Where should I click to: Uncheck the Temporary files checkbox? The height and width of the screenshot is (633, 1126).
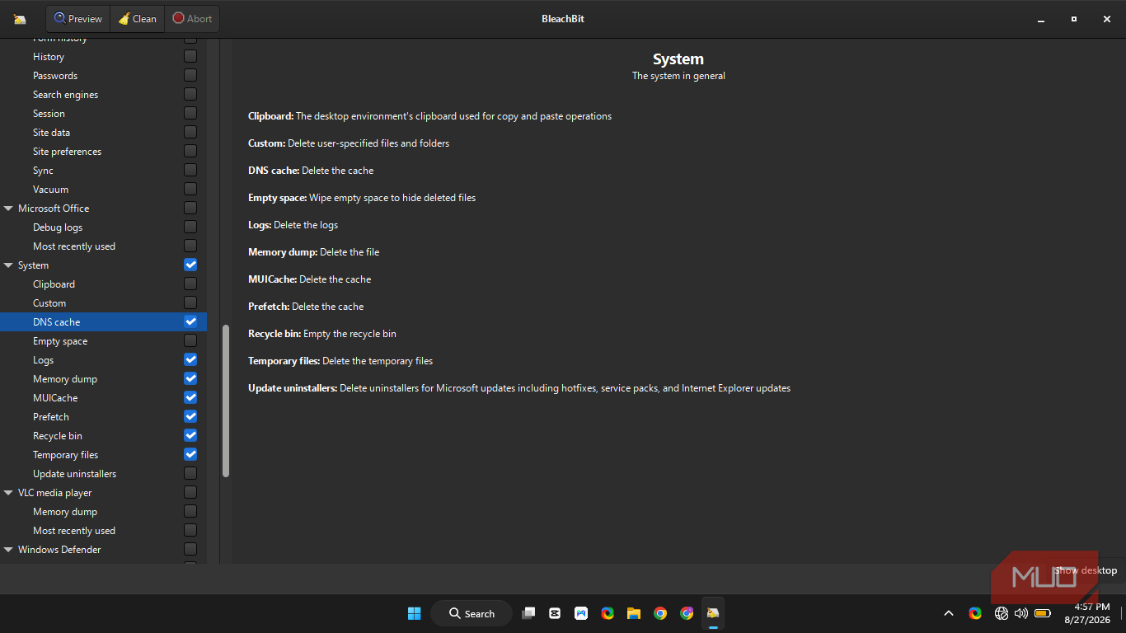tap(190, 454)
